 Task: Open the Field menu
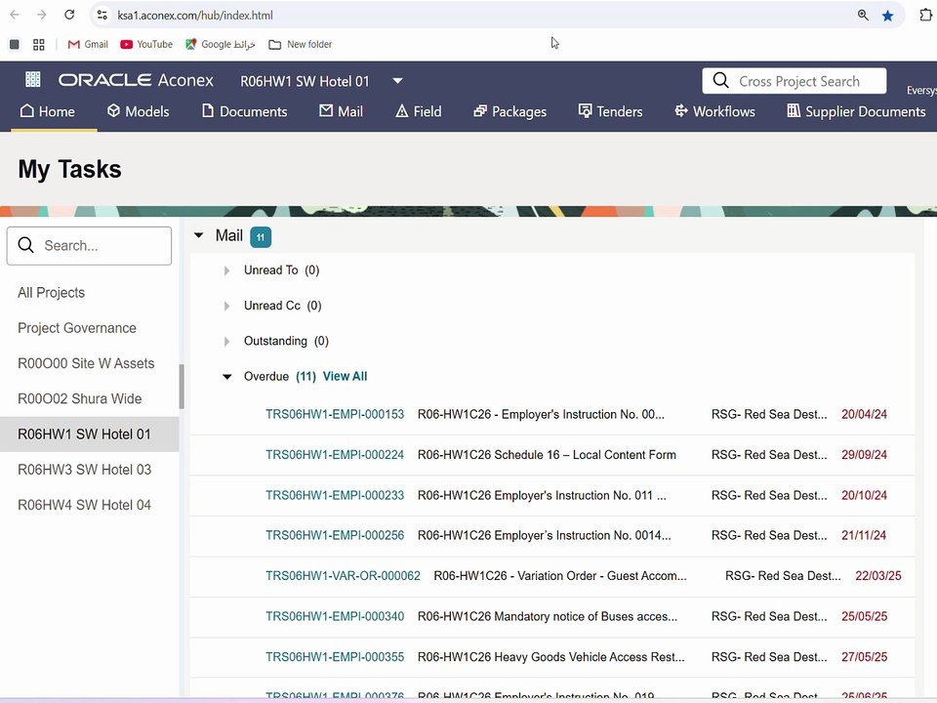[x=419, y=111]
